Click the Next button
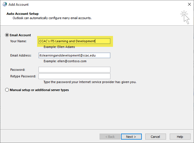Screen dimensions: 194x143 click(x=131, y=136)
